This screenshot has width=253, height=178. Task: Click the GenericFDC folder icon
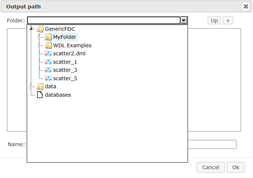click(x=40, y=29)
